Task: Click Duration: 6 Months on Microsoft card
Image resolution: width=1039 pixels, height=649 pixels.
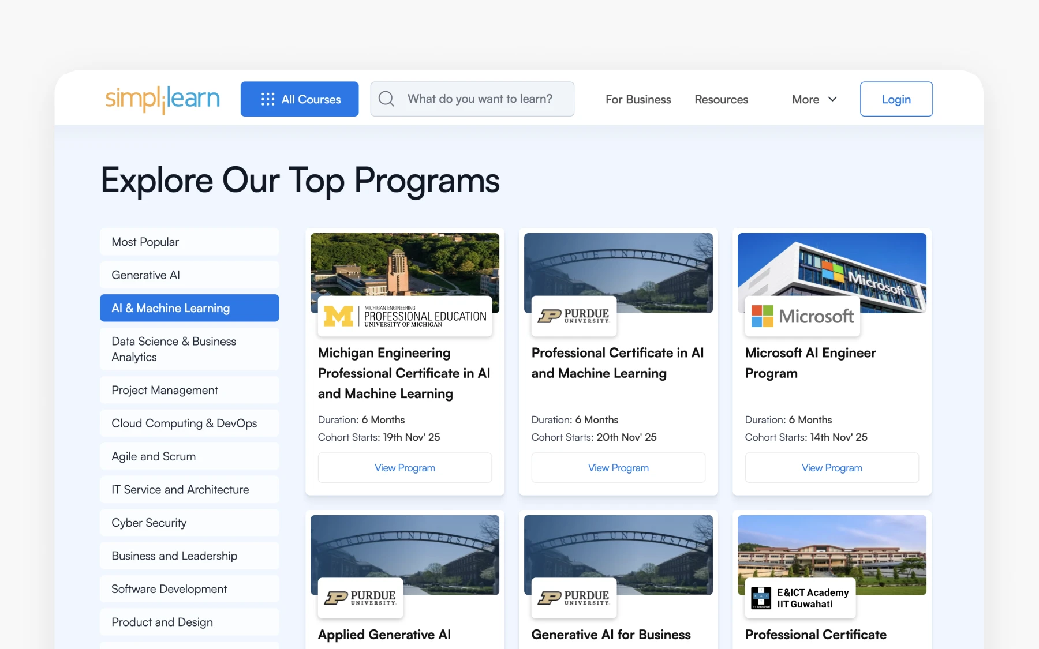Action: (x=788, y=420)
